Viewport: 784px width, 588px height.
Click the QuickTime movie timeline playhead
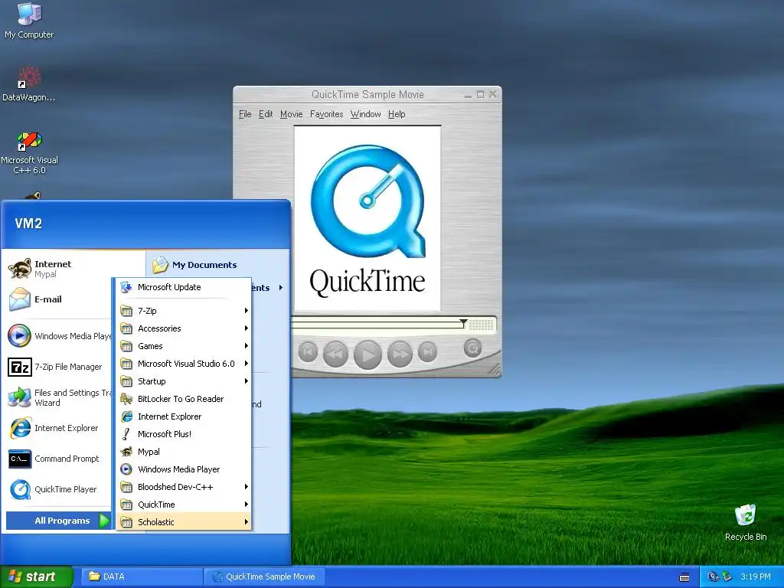click(x=463, y=324)
